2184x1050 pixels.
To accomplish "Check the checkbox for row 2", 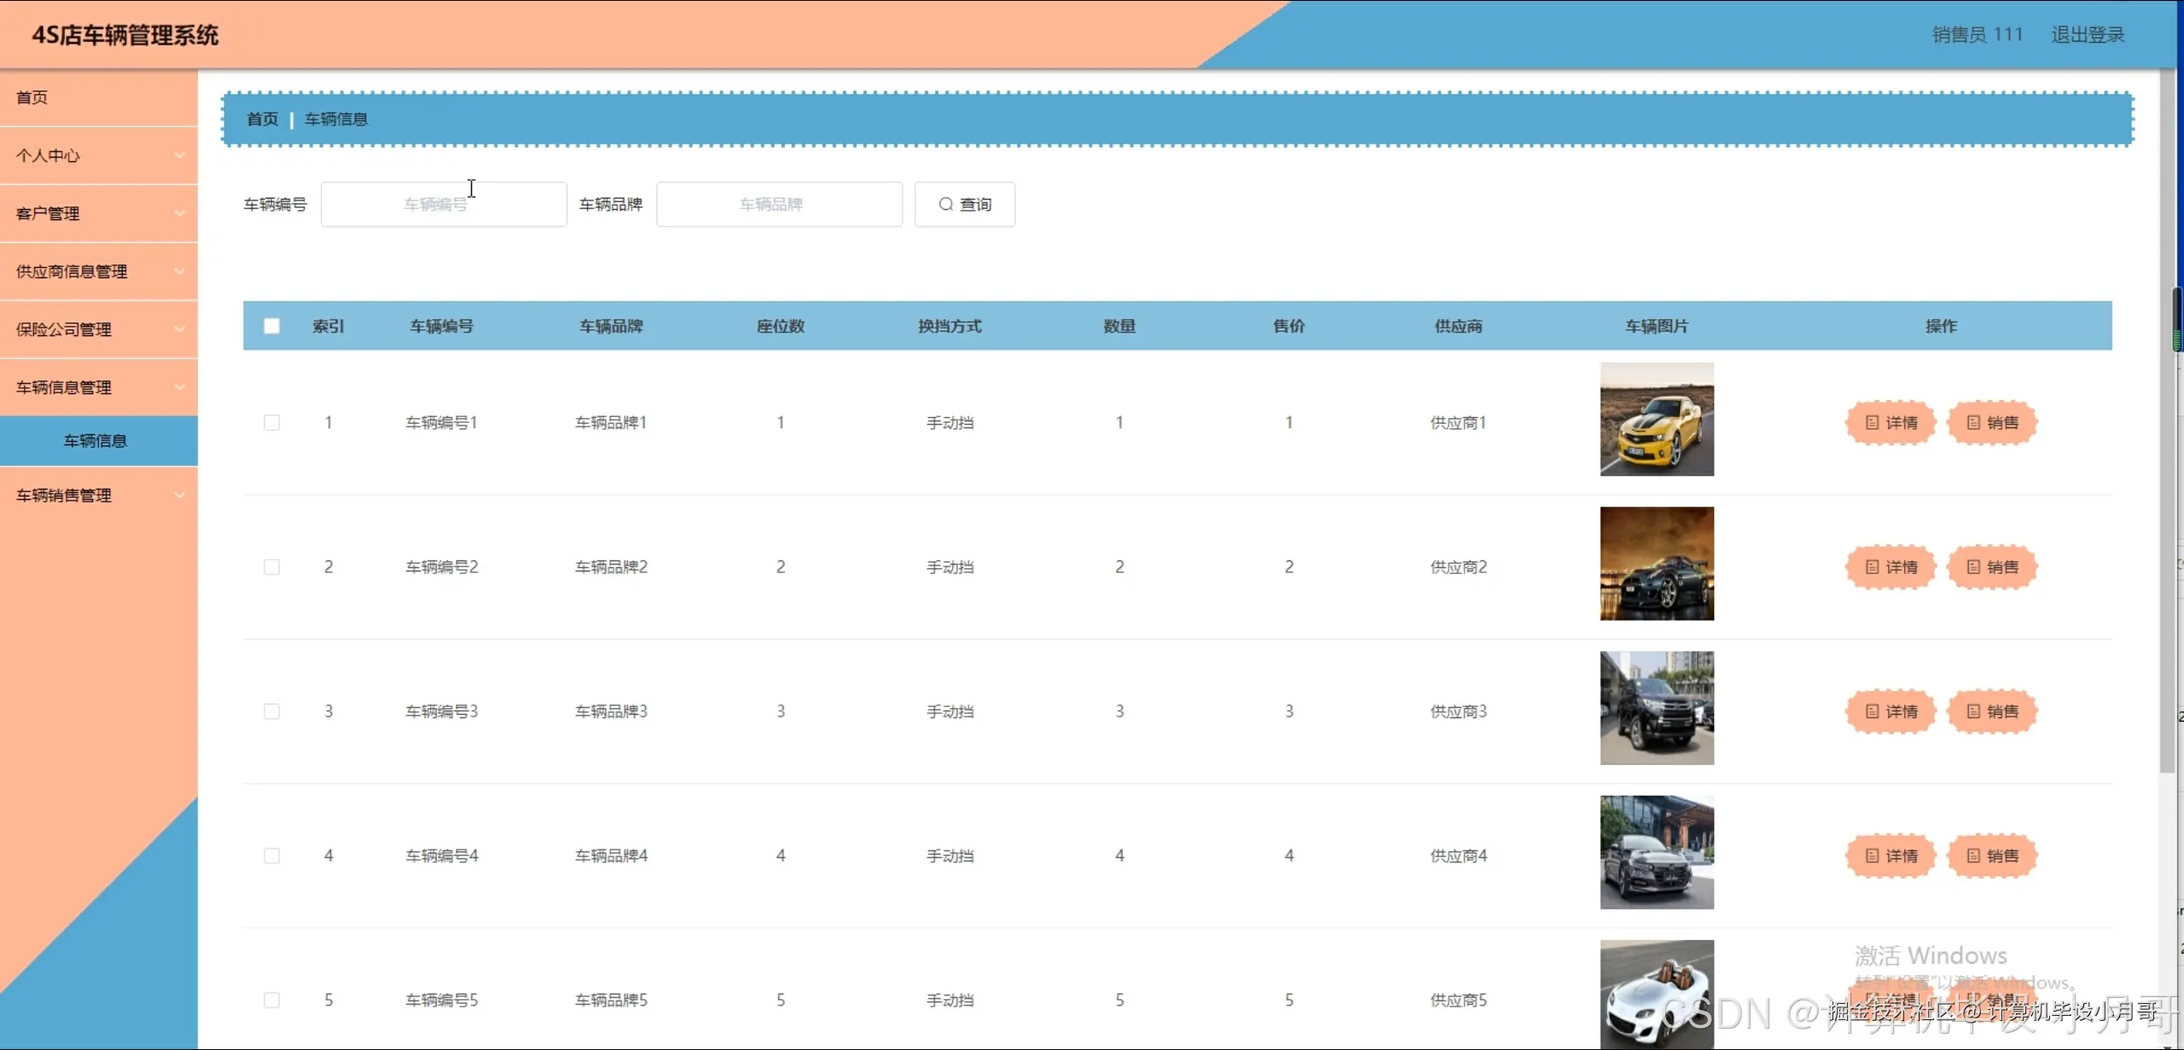I will (271, 567).
